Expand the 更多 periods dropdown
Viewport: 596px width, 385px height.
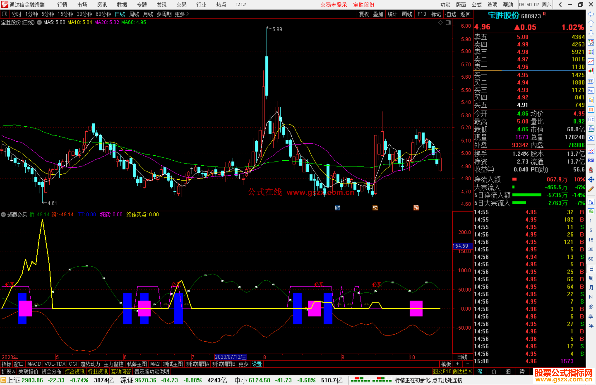[x=182, y=14]
